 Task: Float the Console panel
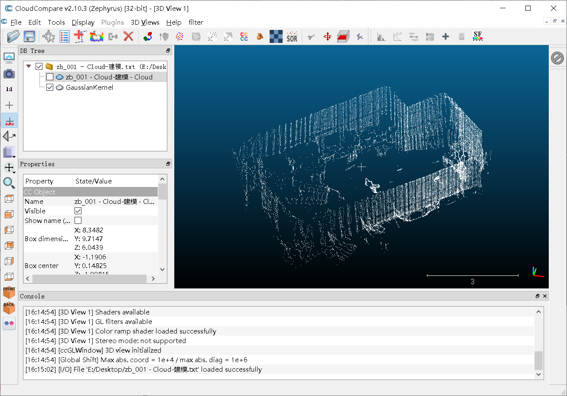[x=538, y=296]
